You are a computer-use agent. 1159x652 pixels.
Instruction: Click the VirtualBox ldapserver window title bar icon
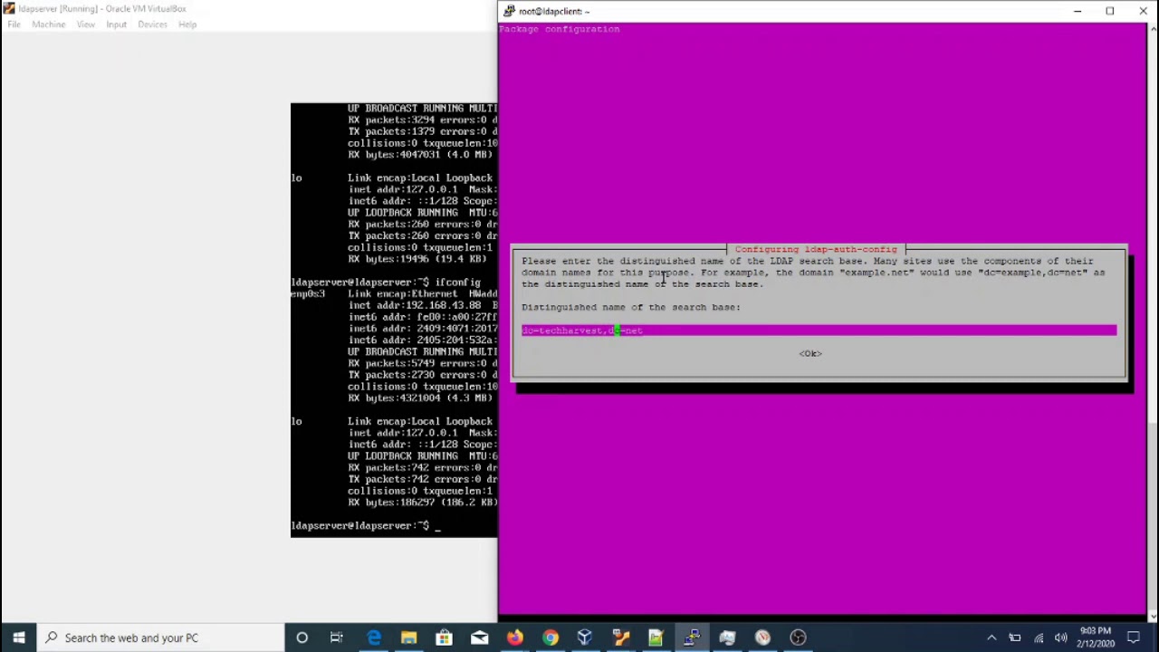coord(9,9)
